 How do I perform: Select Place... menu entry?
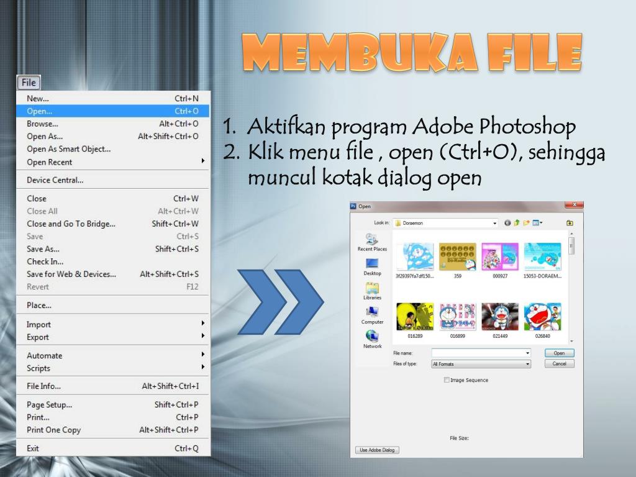113,305
